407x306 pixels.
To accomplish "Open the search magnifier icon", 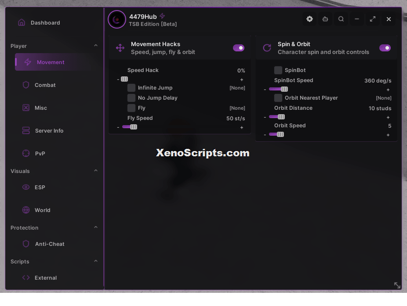I will [341, 19].
